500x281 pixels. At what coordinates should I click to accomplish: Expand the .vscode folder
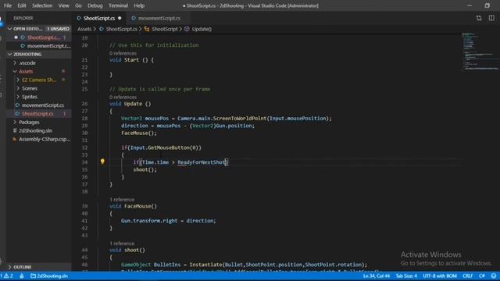tap(15, 62)
